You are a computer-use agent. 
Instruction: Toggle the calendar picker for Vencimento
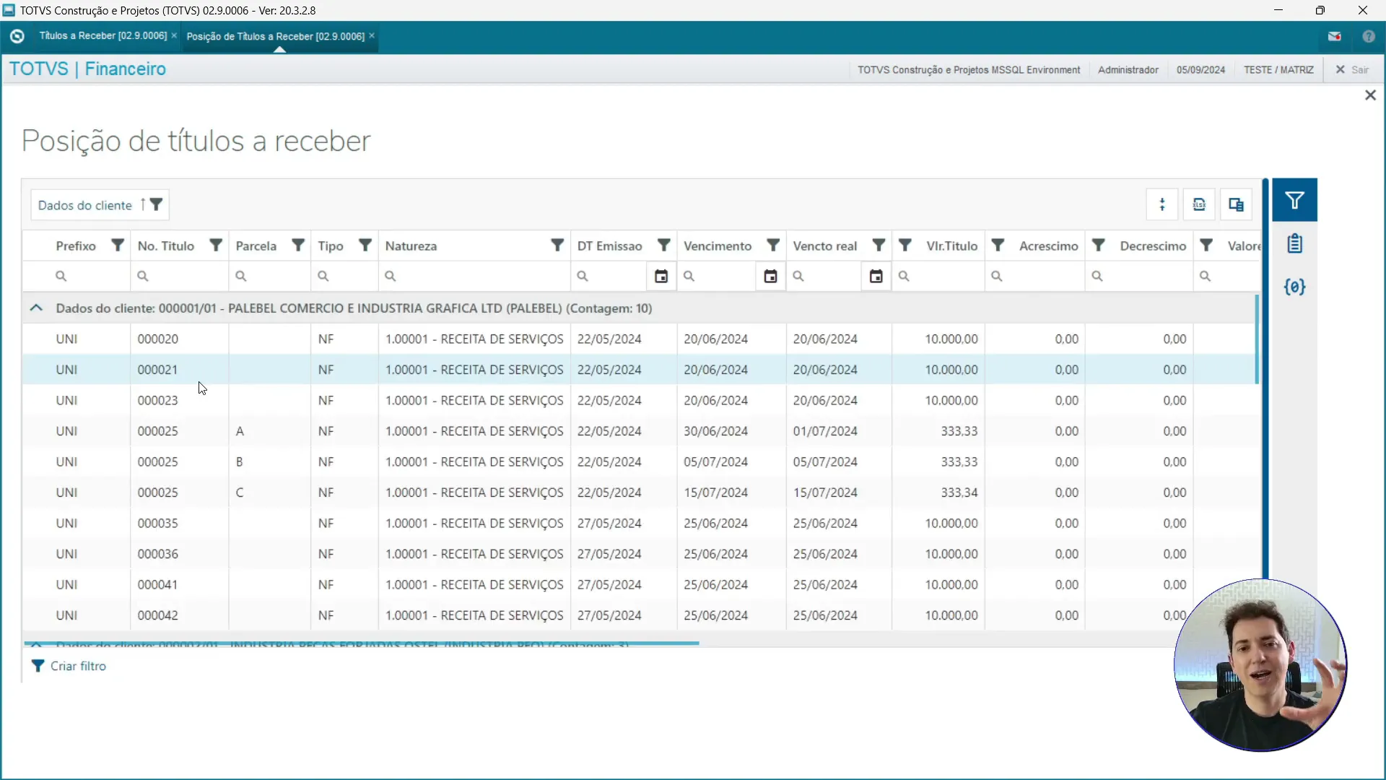pos(770,275)
